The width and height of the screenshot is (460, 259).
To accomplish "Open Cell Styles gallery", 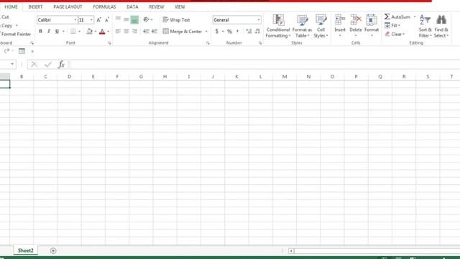I will tap(321, 26).
